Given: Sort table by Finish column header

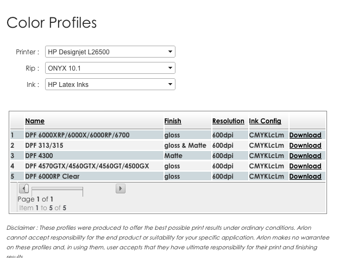Looking at the screenshot, I should [x=173, y=121].
